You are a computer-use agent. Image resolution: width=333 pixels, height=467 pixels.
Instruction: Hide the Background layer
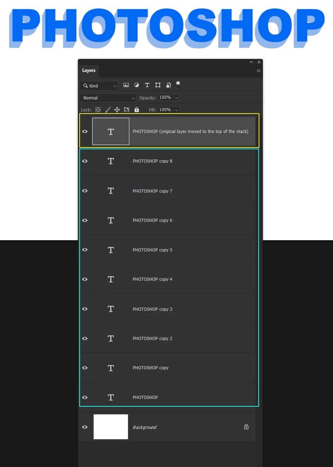coord(85,427)
